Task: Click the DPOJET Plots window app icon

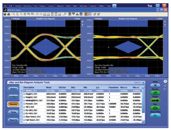Action: [5, 10]
